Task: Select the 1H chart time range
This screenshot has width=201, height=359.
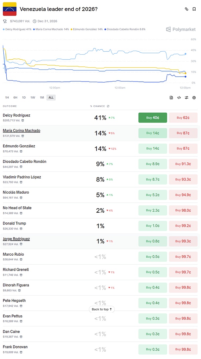Action: pyautogui.click(x=7, y=98)
